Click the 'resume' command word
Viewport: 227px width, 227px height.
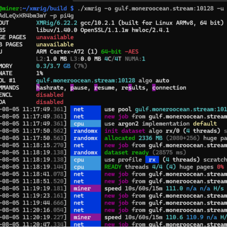point(104,88)
